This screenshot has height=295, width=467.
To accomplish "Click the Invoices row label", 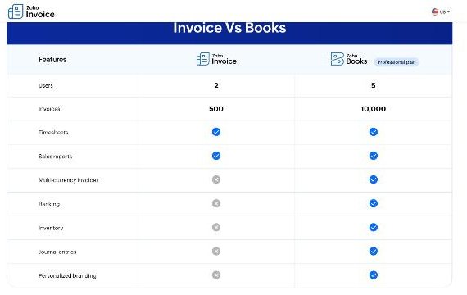I will pos(49,109).
